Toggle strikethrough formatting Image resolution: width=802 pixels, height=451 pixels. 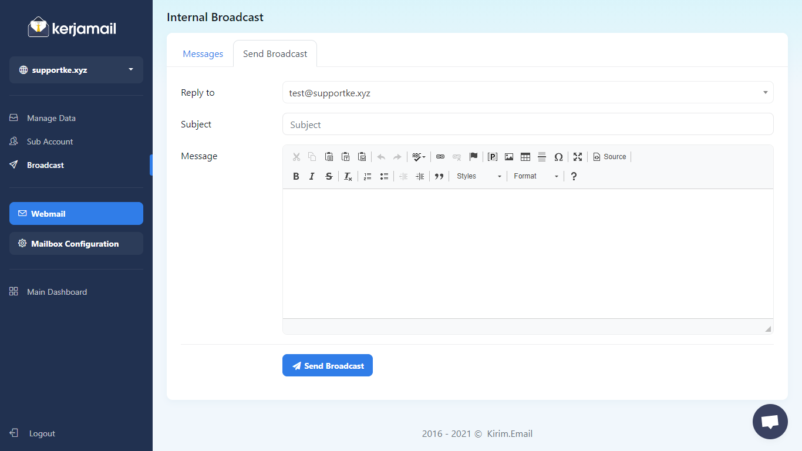point(329,176)
